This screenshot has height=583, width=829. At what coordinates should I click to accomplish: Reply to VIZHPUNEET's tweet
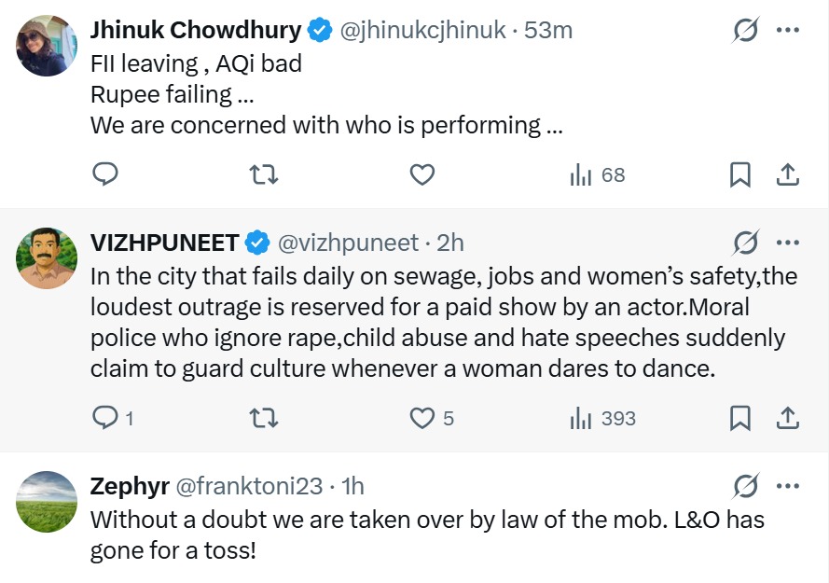[x=105, y=419]
